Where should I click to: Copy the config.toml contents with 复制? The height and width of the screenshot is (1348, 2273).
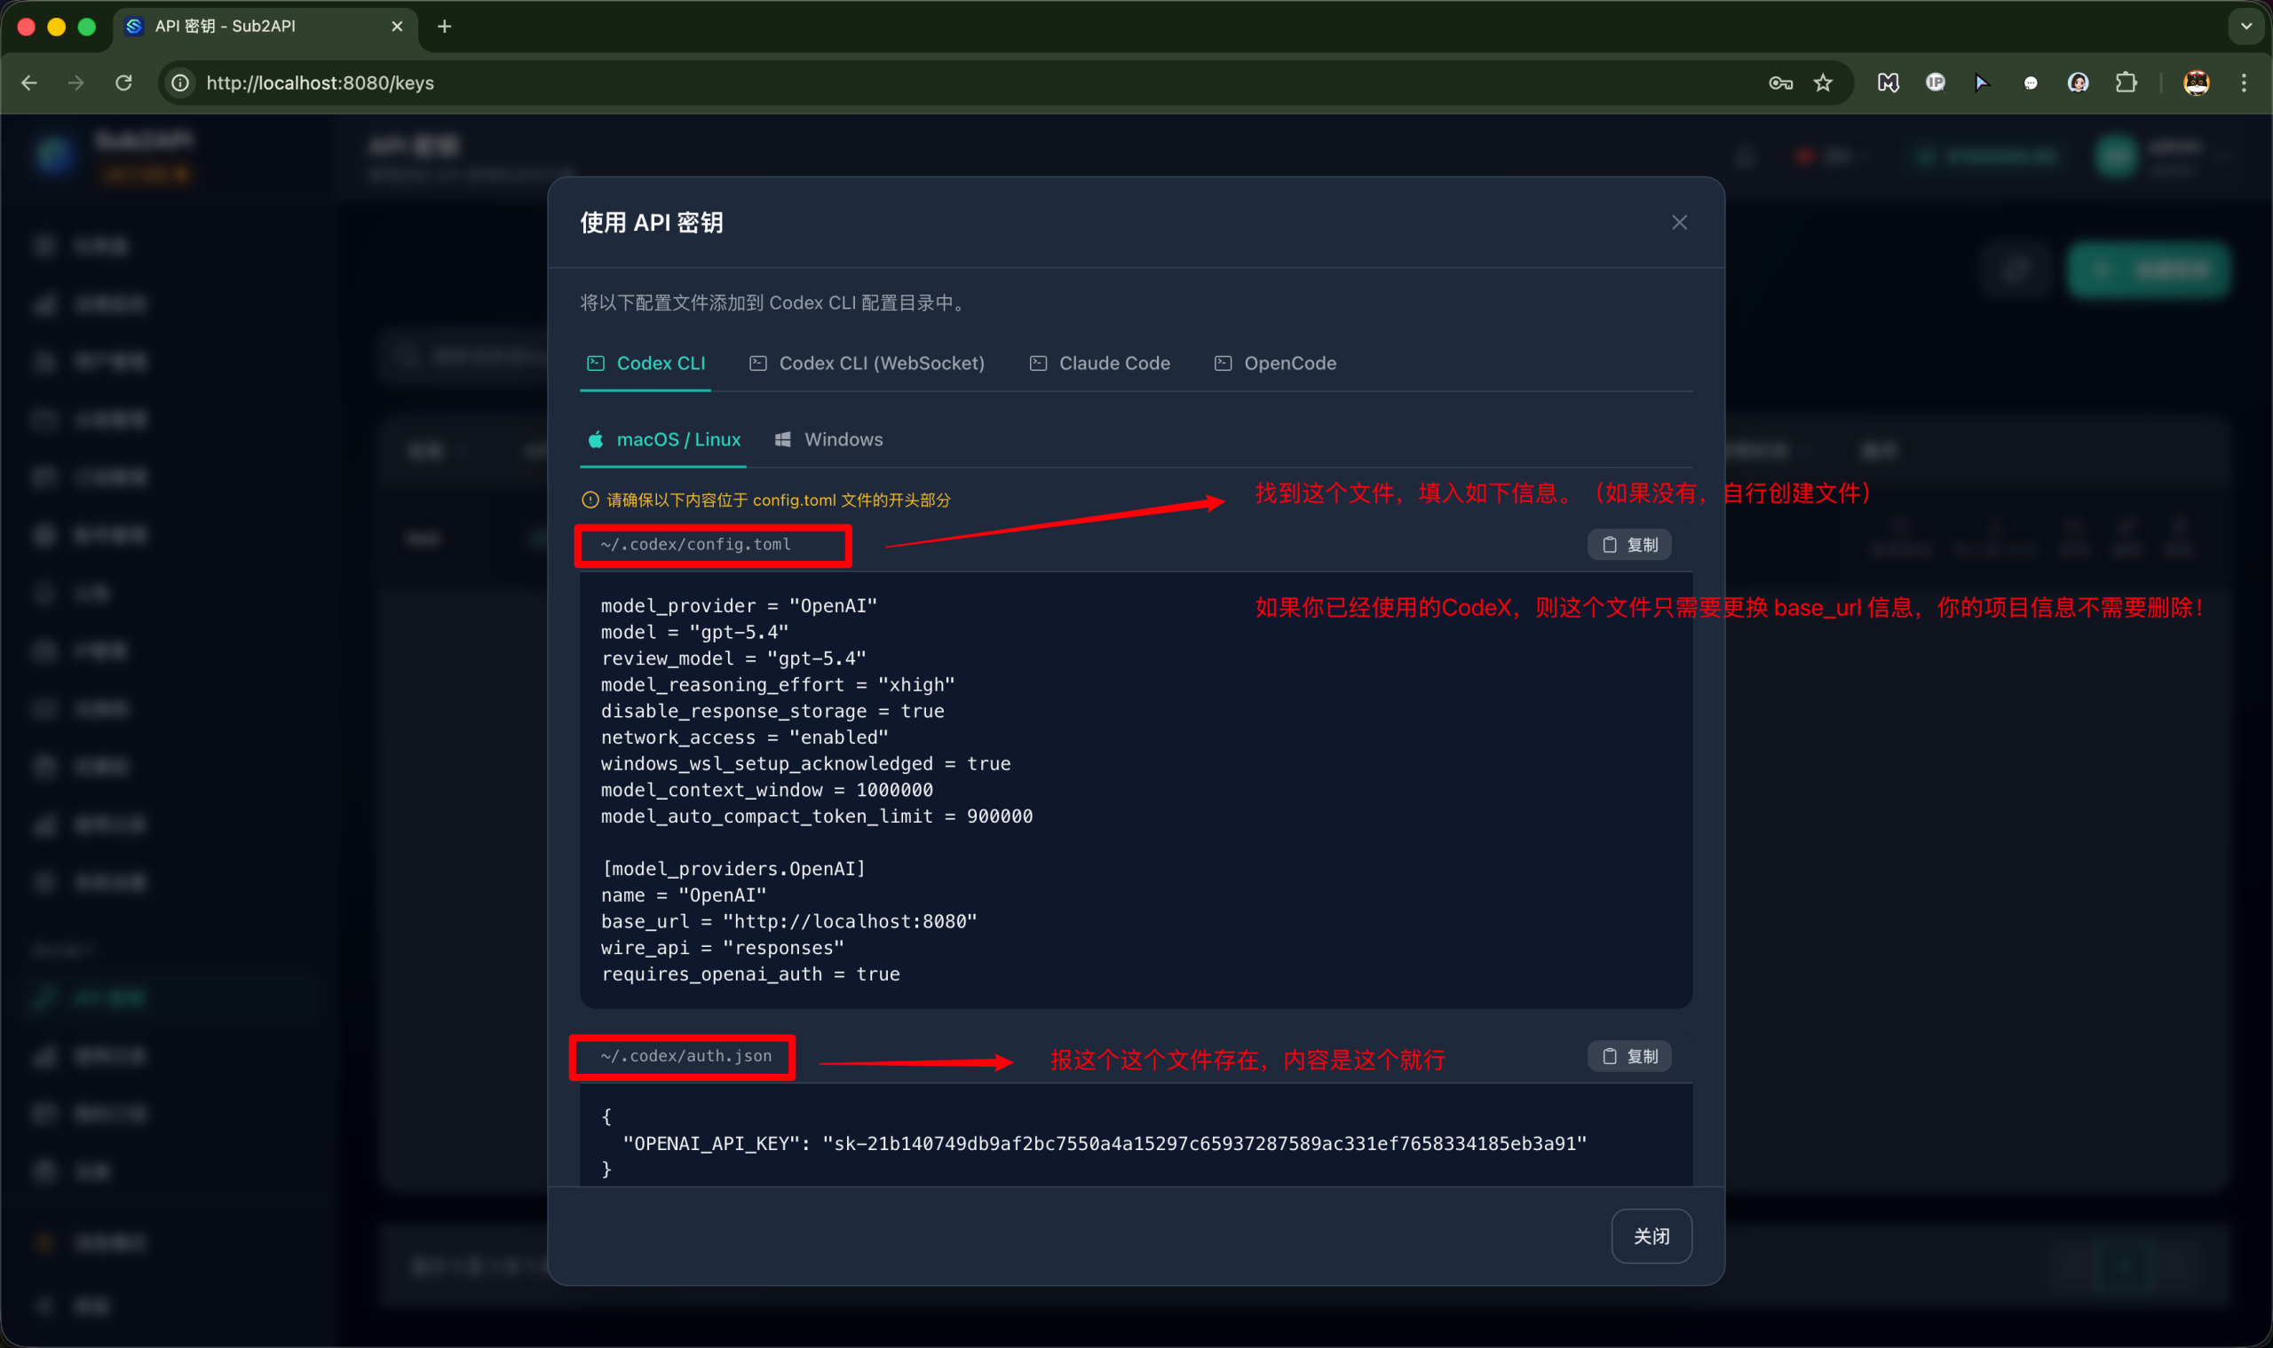1628,544
